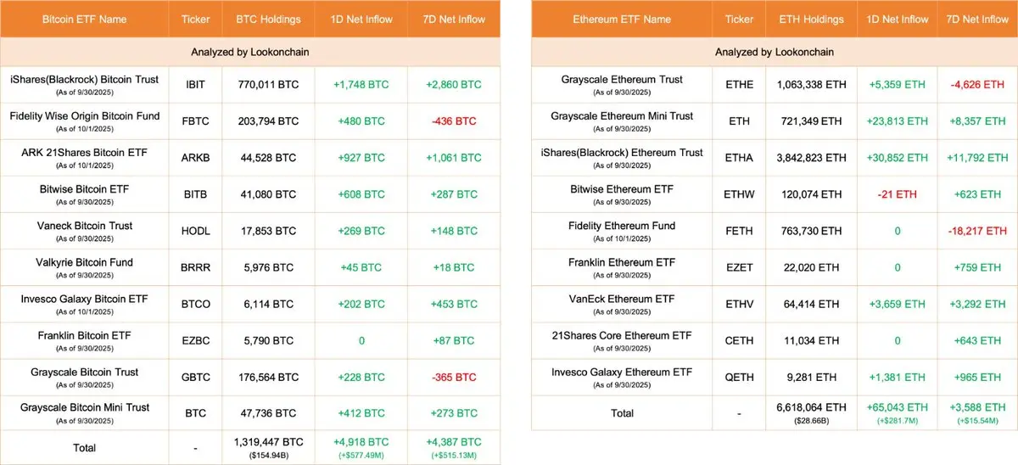Click the +30,852 ETH inflow value
Screen dimensions: 1018x465
pyautogui.click(x=898, y=158)
